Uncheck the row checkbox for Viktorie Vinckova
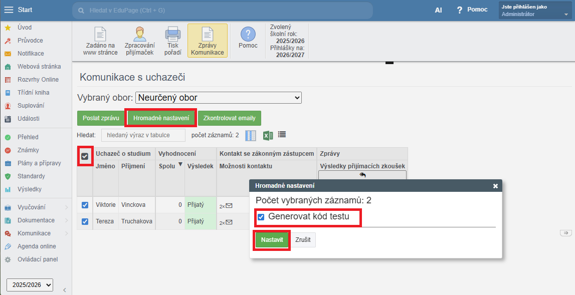This screenshot has width=575, height=295. point(85,205)
